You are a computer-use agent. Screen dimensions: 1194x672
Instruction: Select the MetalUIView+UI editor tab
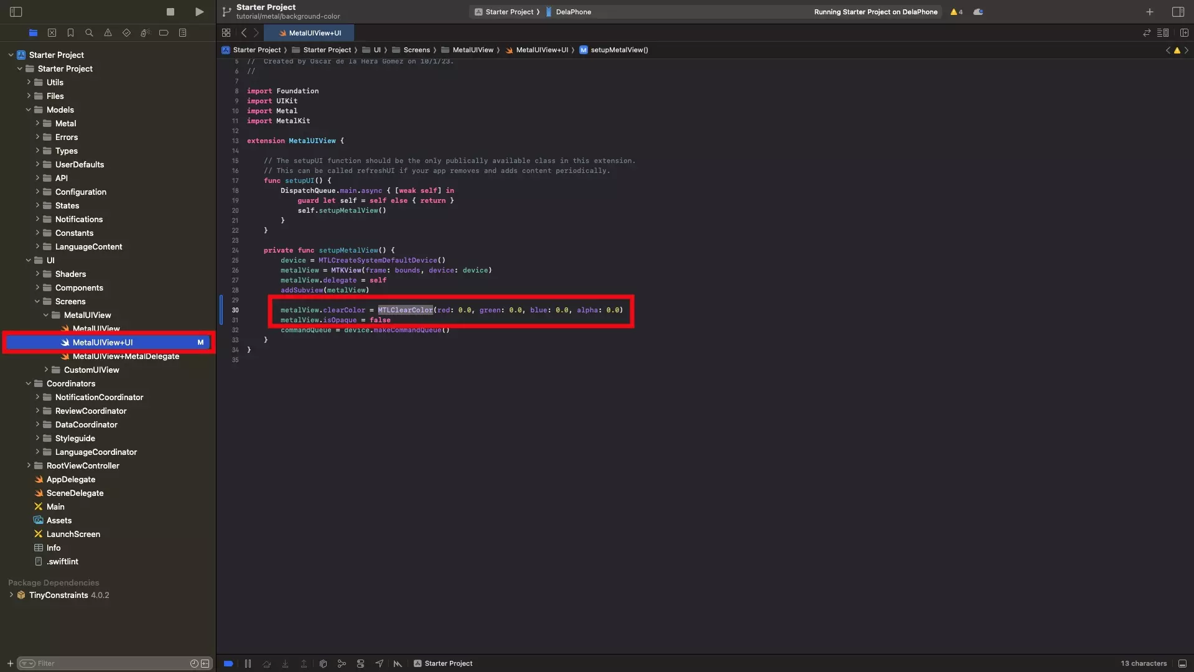tap(309, 32)
